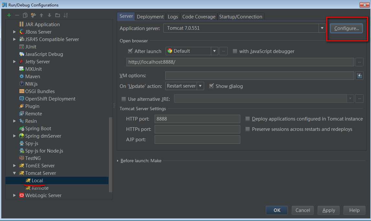Click the Remote configuration type icon under Plugin
Screen dimensions: 371x221
pyautogui.click(x=22, y=114)
